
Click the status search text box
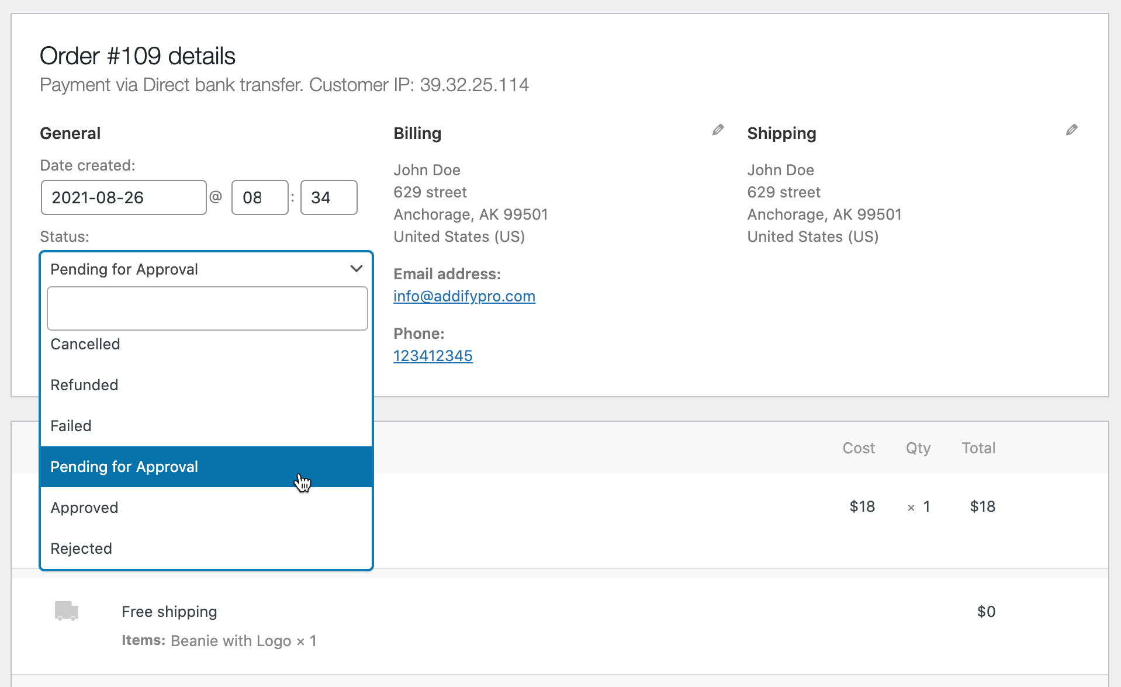click(x=207, y=308)
